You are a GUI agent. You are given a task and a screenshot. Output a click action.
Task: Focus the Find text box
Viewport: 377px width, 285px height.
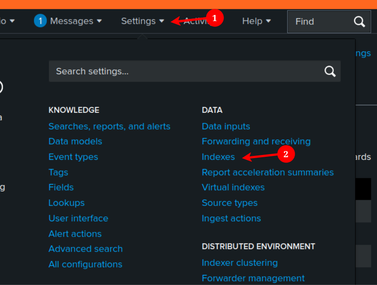click(321, 22)
